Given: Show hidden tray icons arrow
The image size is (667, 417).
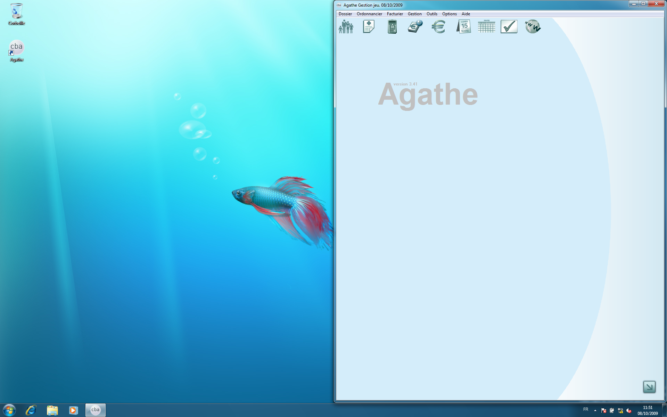Looking at the screenshot, I should (x=595, y=410).
